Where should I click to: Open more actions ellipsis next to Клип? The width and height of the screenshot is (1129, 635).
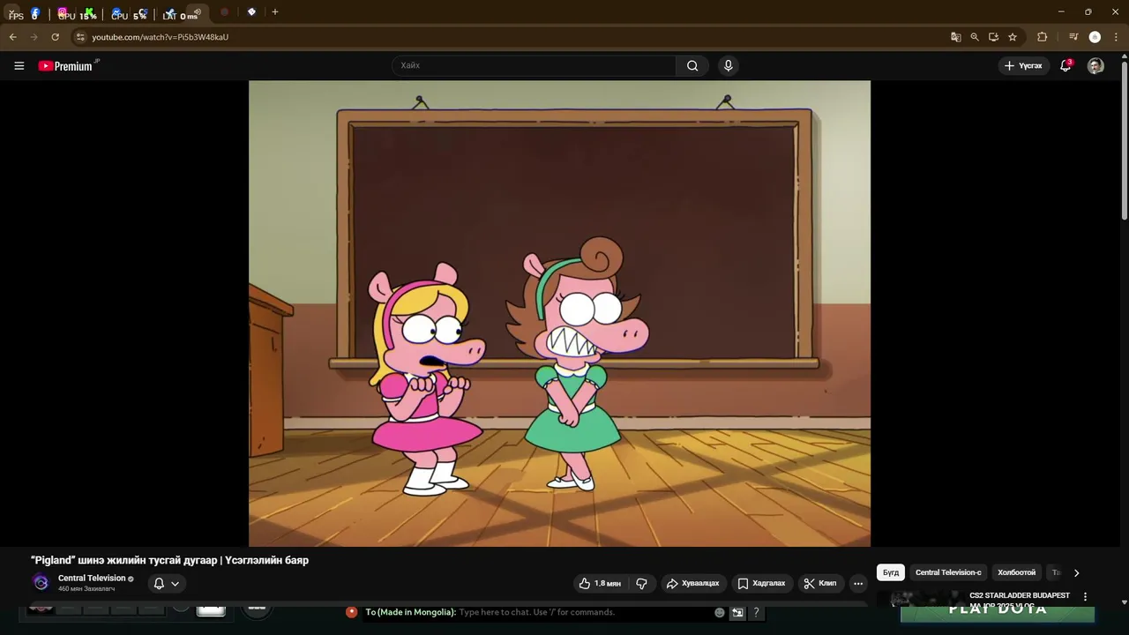pos(858,583)
